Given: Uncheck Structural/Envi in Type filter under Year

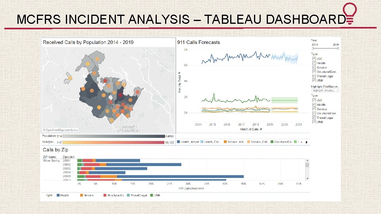Looking at the screenshot, I should point(314,72).
